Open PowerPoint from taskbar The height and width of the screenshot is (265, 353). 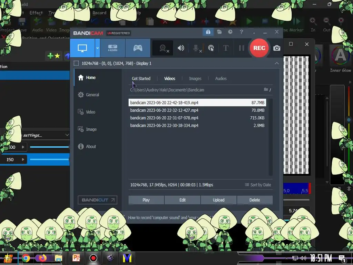pos(76,258)
